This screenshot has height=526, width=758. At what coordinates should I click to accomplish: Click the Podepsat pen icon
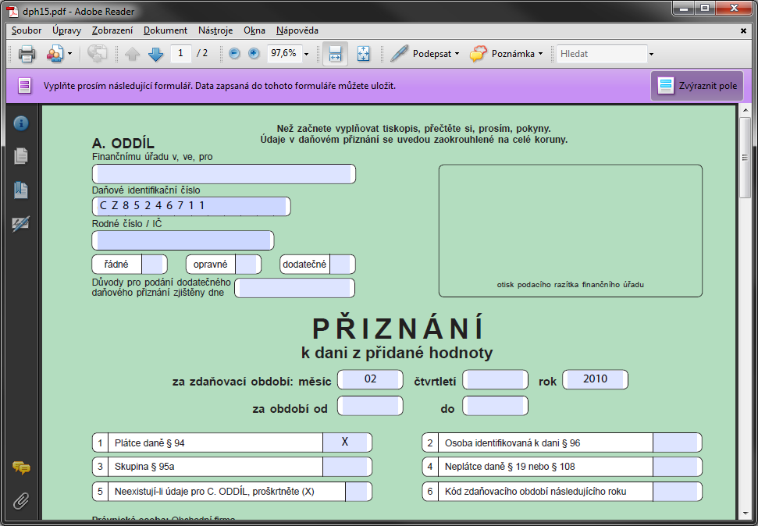click(400, 53)
